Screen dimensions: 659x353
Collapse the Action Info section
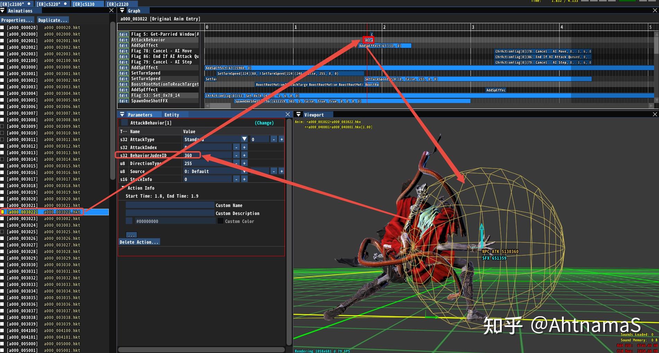pos(122,188)
